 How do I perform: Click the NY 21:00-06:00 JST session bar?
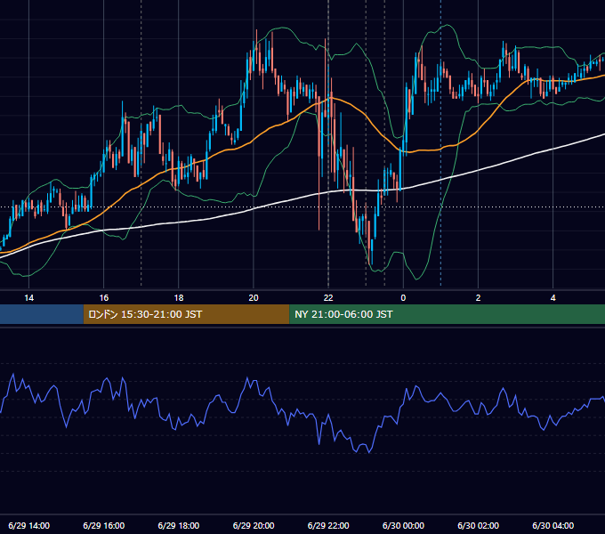click(448, 314)
